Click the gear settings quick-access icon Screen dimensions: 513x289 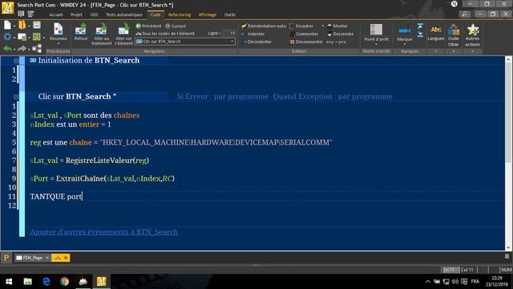[7, 37]
